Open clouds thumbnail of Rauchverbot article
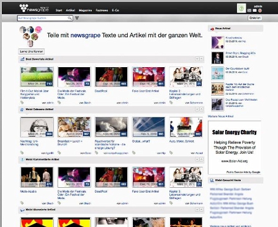Viewport: 278px width, 227px height. pos(111,127)
